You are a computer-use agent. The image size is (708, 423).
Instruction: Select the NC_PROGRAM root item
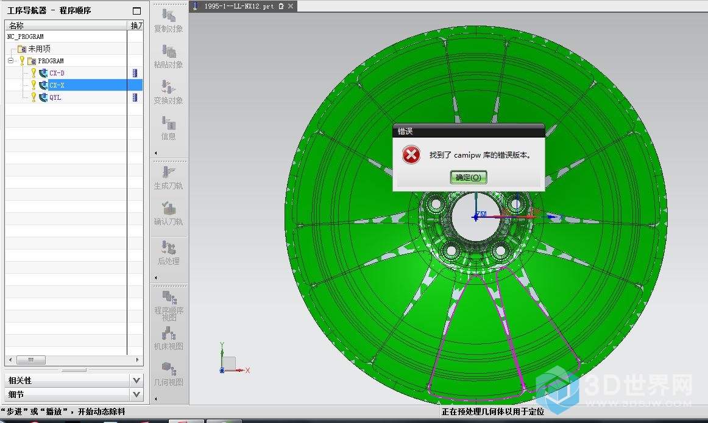(26, 37)
